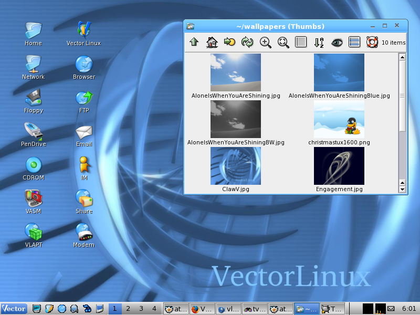
Task: Click the up-arrow navigation button in the toolbar
Action: (194, 43)
